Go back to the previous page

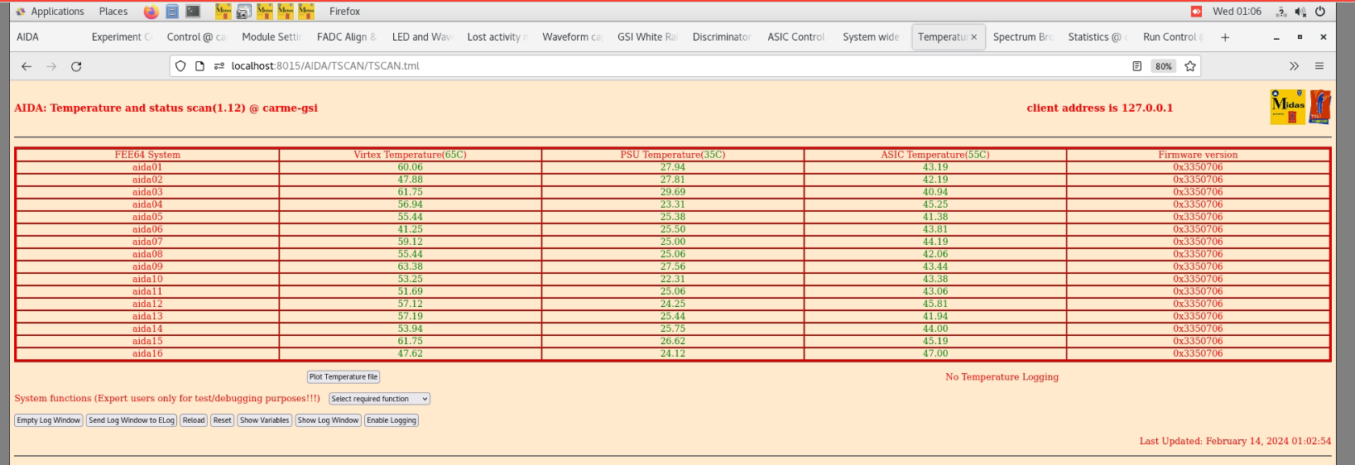point(26,66)
